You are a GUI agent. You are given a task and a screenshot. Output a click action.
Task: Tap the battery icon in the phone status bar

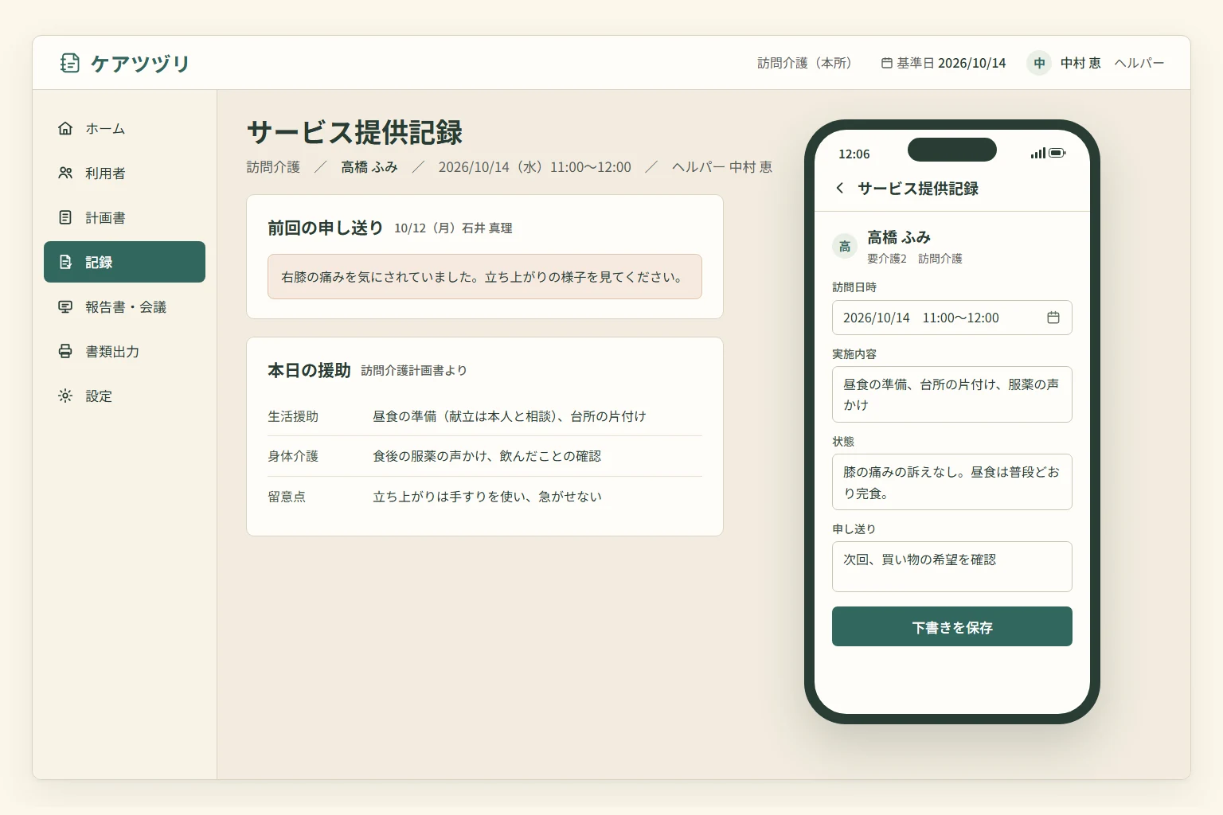tap(1057, 153)
